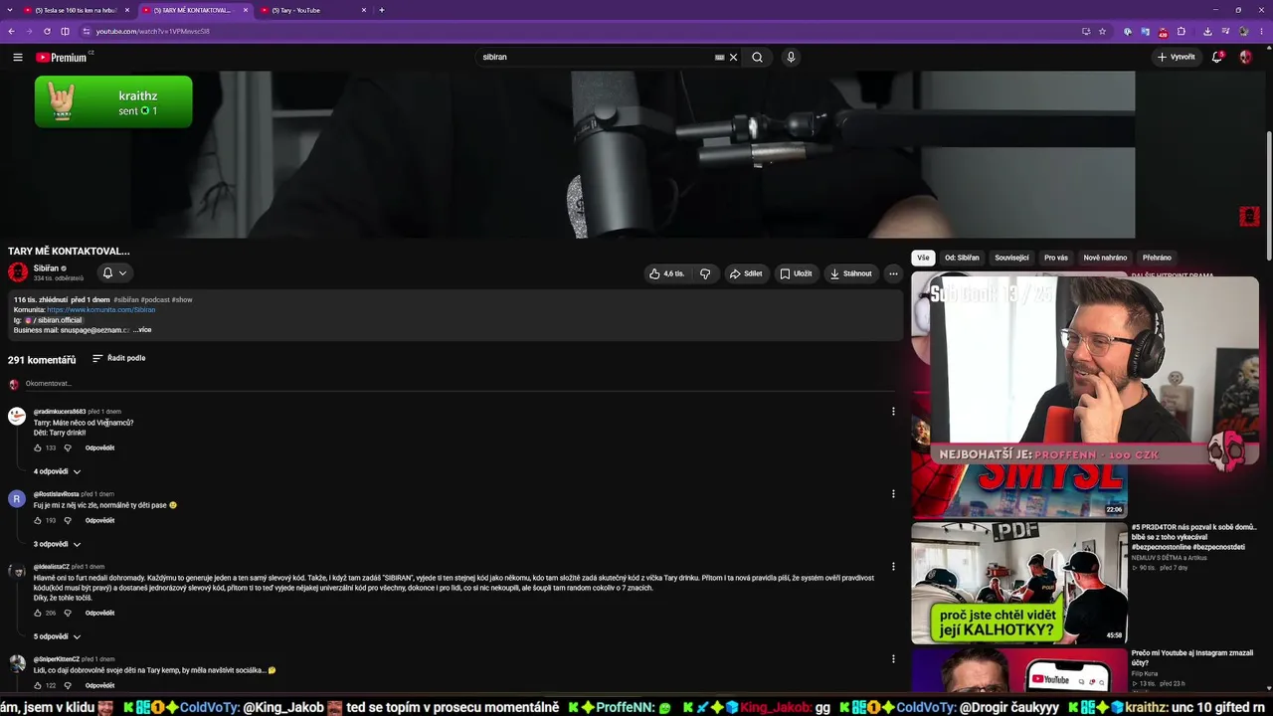Start voice search with the microphone
Image resolution: width=1273 pixels, height=716 pixels.
pos(791,58)
